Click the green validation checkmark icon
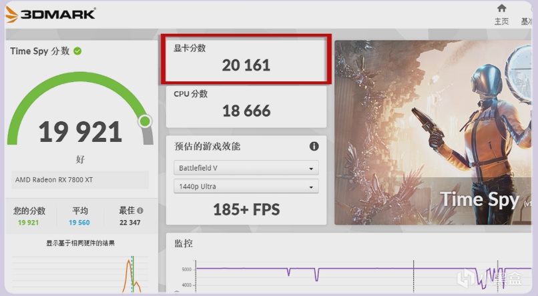This screenshot has height=296, width=538. click(78, 51)
